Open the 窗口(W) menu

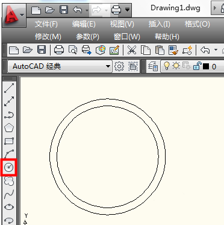click(126, 37)
